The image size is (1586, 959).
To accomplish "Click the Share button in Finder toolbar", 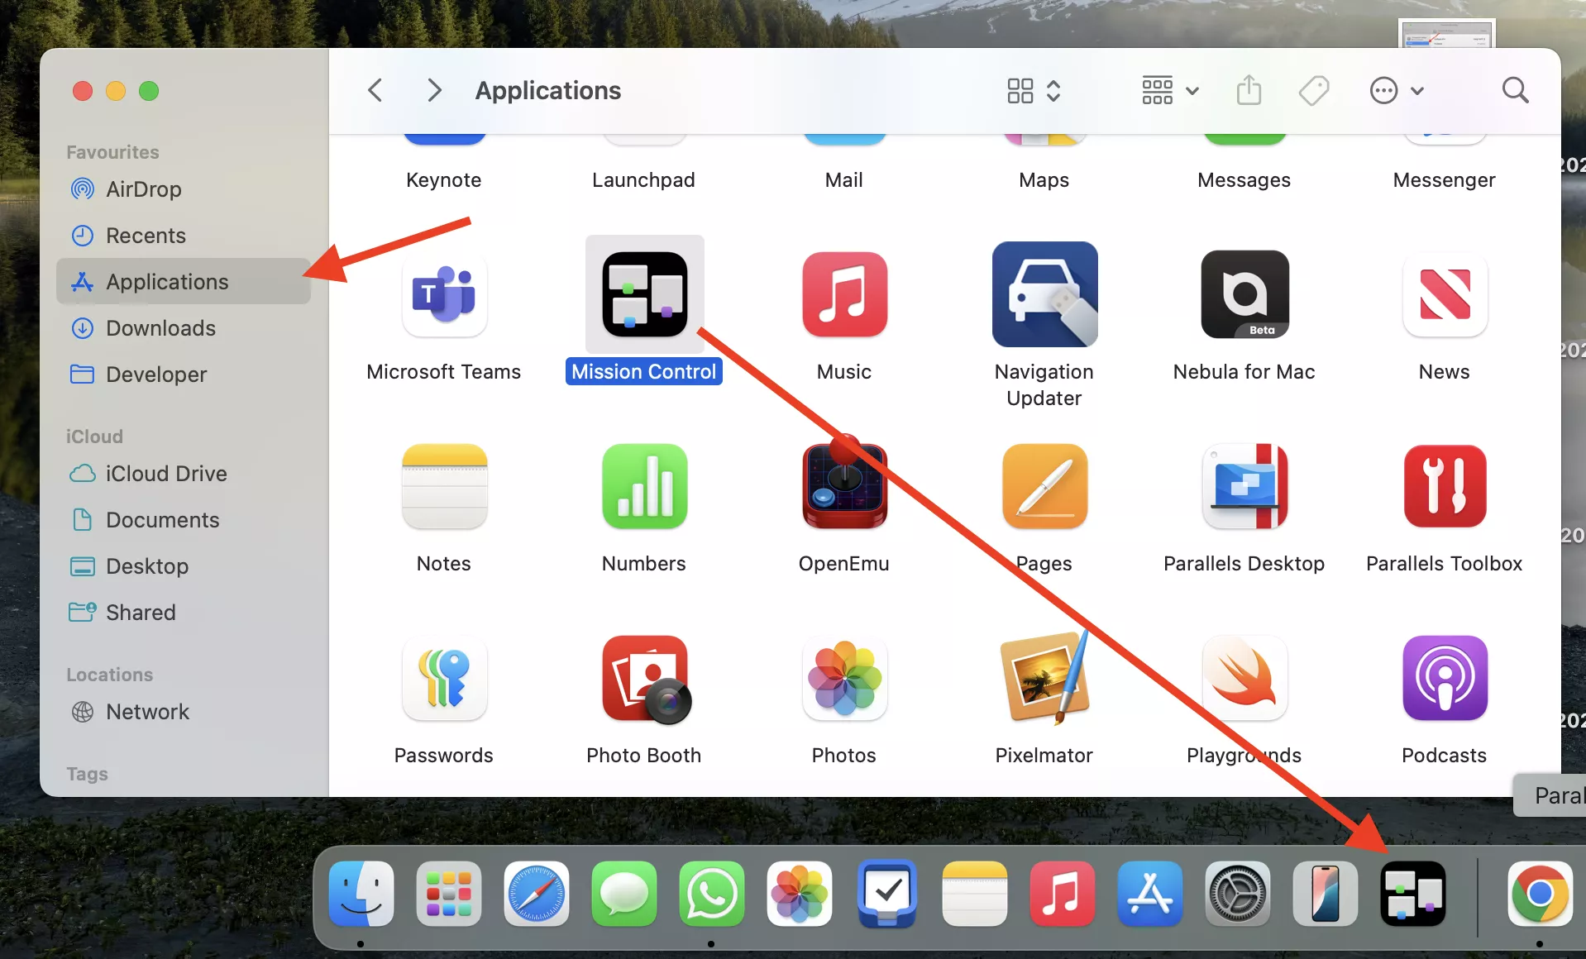I will tap(1249, 90).
